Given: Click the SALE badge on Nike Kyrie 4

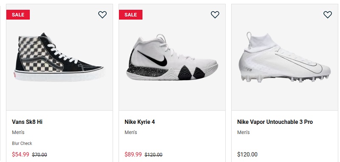Looking at the screenshot, I should tap(130, 15).
